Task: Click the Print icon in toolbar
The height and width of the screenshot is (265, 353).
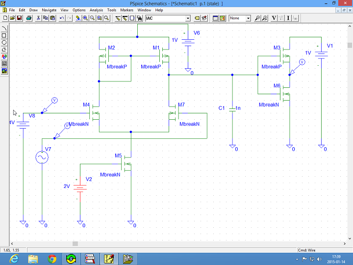Action: coord(29,18)
